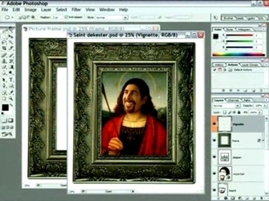Create a new layer from Layers panel

[x=254, y=198]
